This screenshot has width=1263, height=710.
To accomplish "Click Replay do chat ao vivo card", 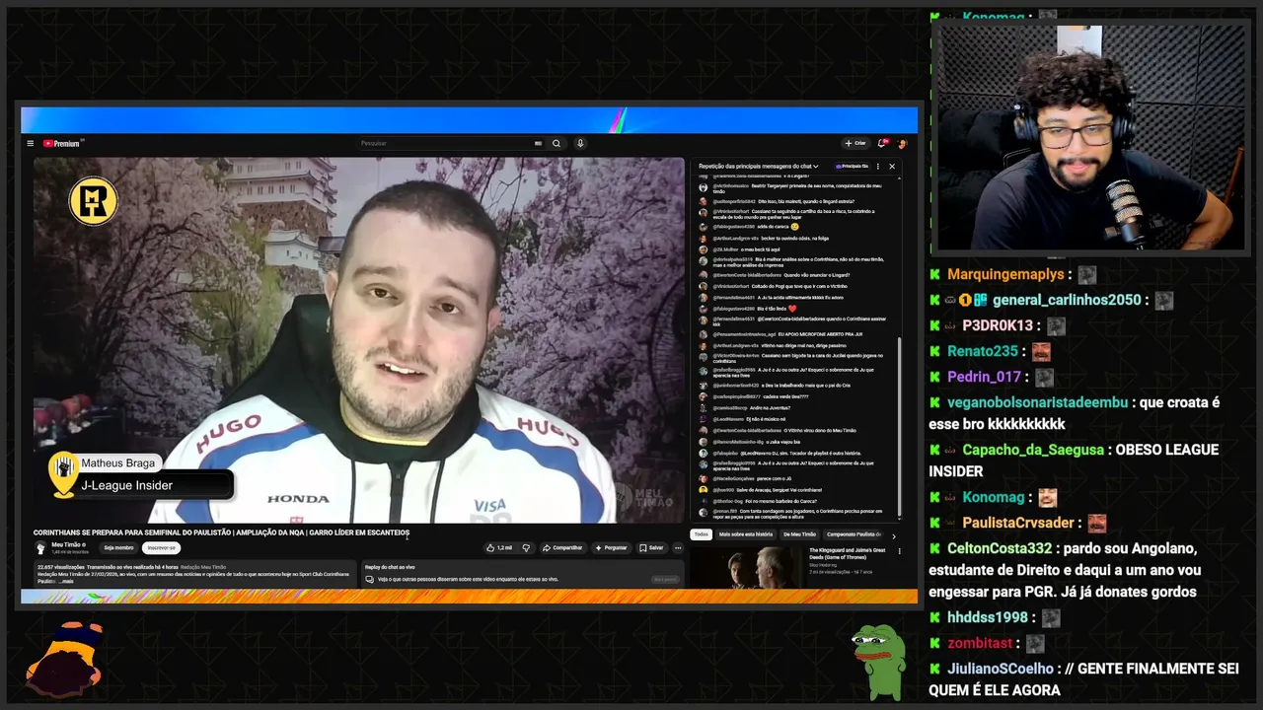I will point(524,573).
